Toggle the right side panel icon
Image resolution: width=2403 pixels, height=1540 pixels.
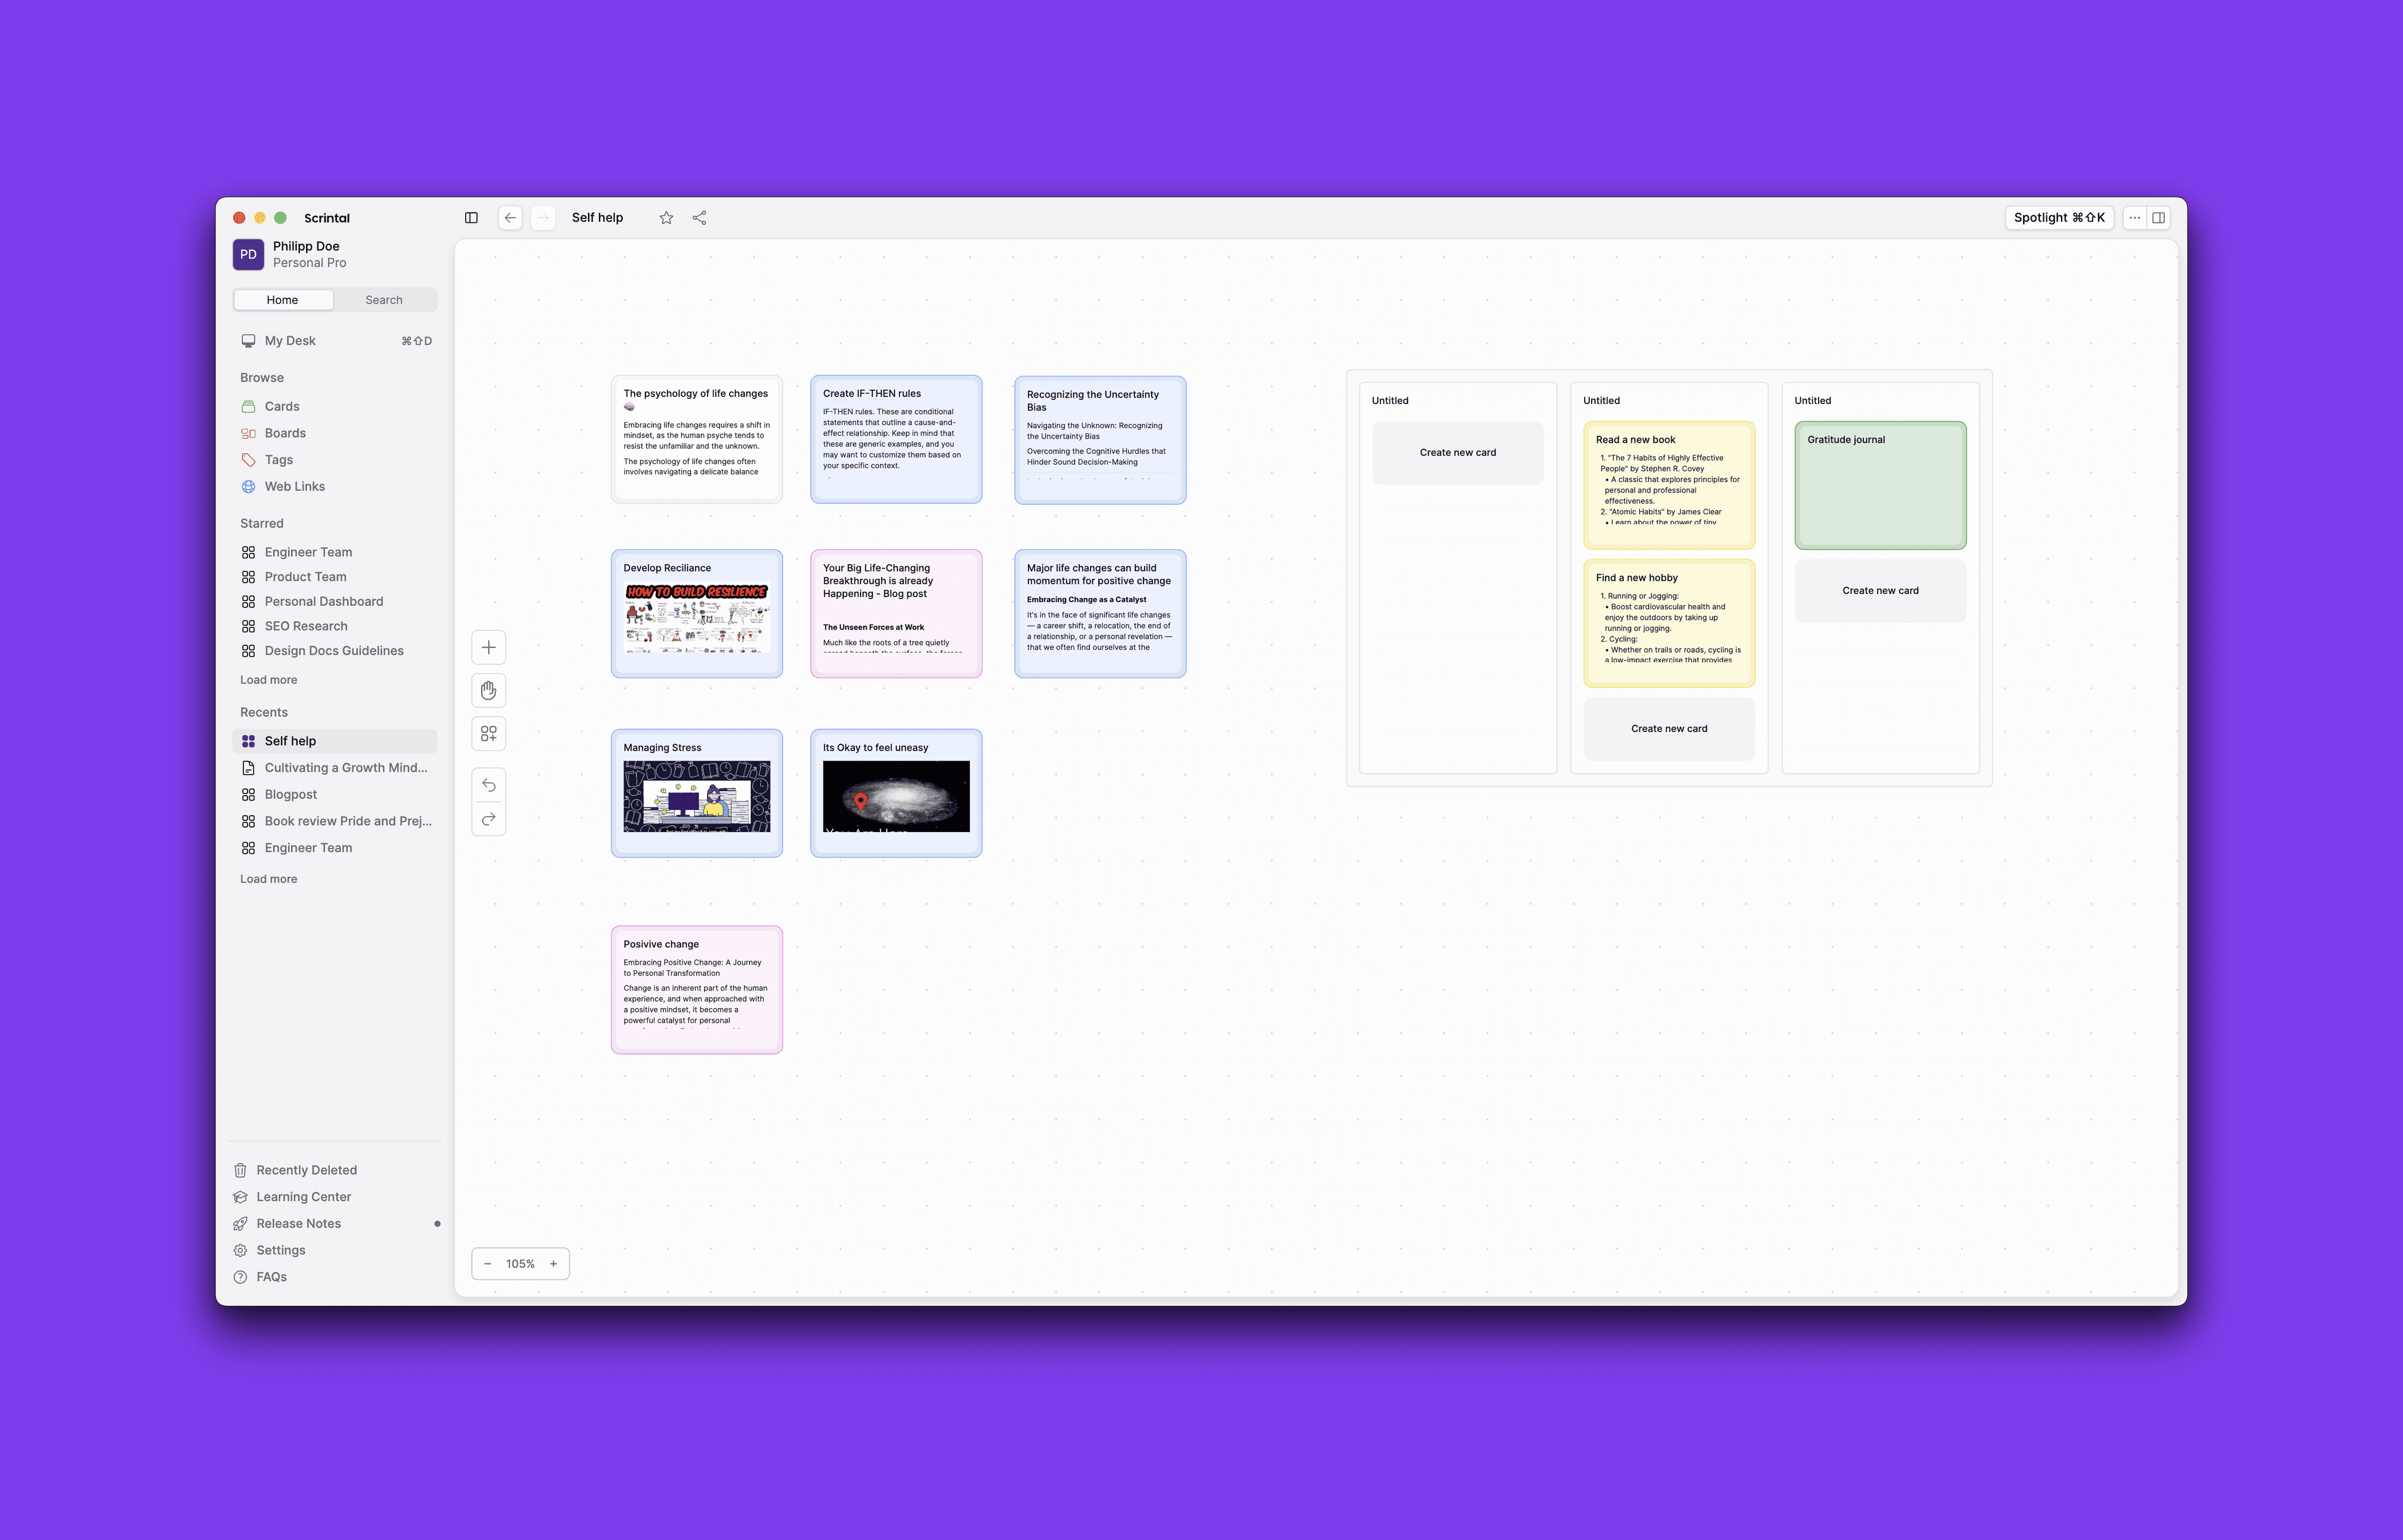click(x=2159, y=218)
